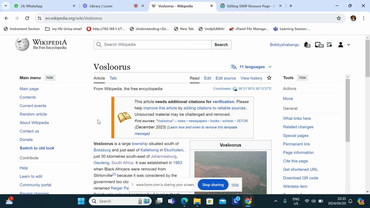Image resolution: width=370 pixels, height=208 pixels.
Task: Close the Library Loom tab
Action: click(143, 6)
